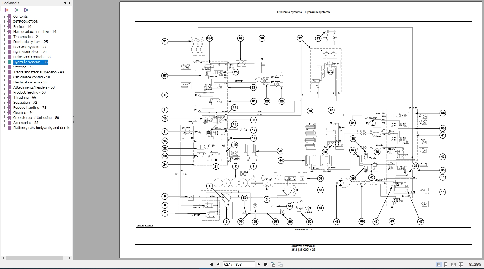Screen dimensions: 484x269
Task: Click the greyed-out go to next view icon
Action: (x=280, y=264)
